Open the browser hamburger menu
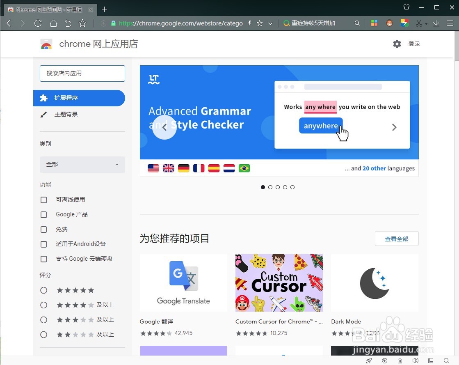 coord(450,23)
